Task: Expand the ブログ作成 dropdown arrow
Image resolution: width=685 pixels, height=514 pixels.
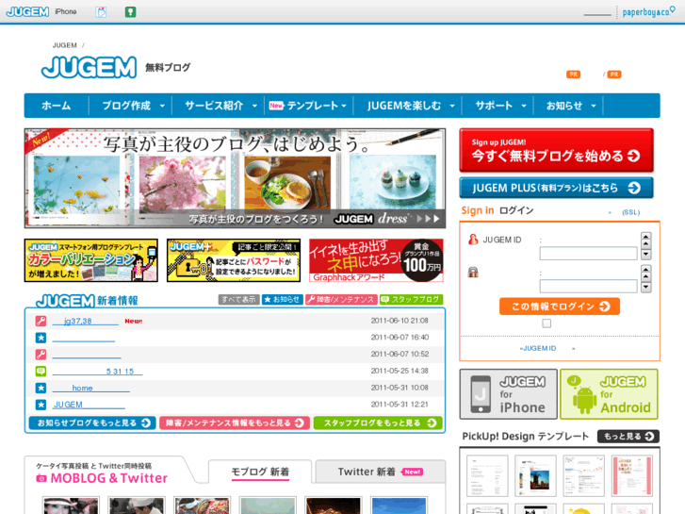Action: (x=162, y=106)
